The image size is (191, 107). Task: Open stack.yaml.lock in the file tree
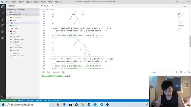click(18, 56)
